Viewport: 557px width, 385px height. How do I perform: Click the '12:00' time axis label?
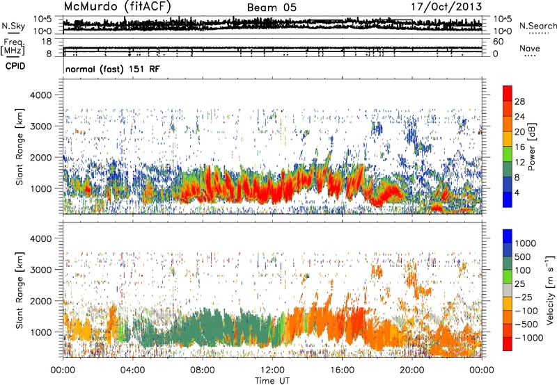272,370
